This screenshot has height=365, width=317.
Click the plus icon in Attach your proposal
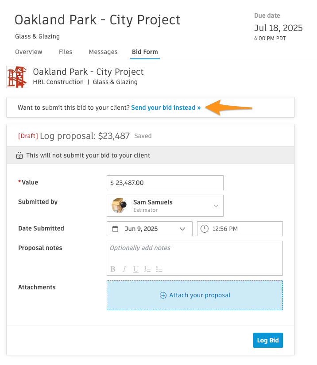pyautogui.click(x=163, y=295)
